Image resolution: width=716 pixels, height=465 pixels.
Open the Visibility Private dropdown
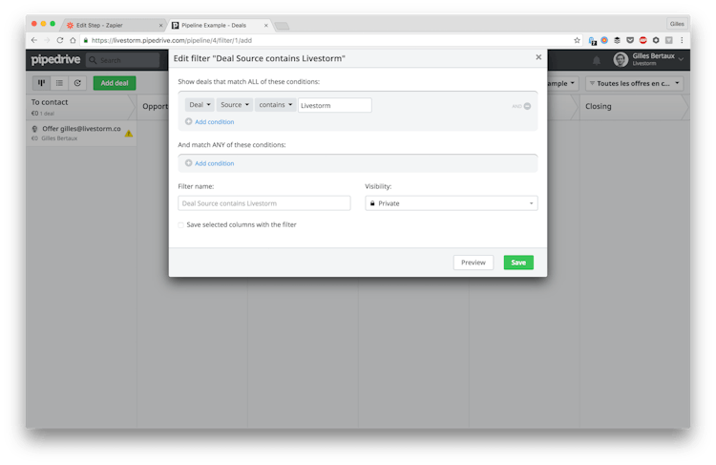(x=451, y=203)
